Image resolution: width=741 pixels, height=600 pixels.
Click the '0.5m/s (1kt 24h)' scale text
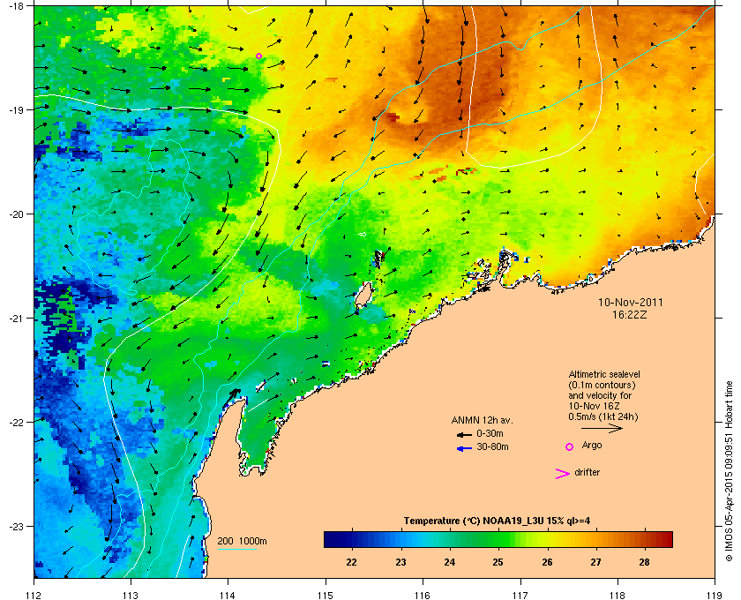click(603, 417)
